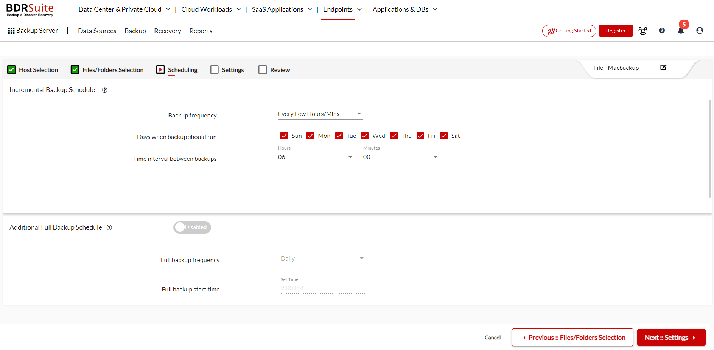Click the Getting Started button
The width and height of the screenshot is (714, 350).
[x=569, y=31]
